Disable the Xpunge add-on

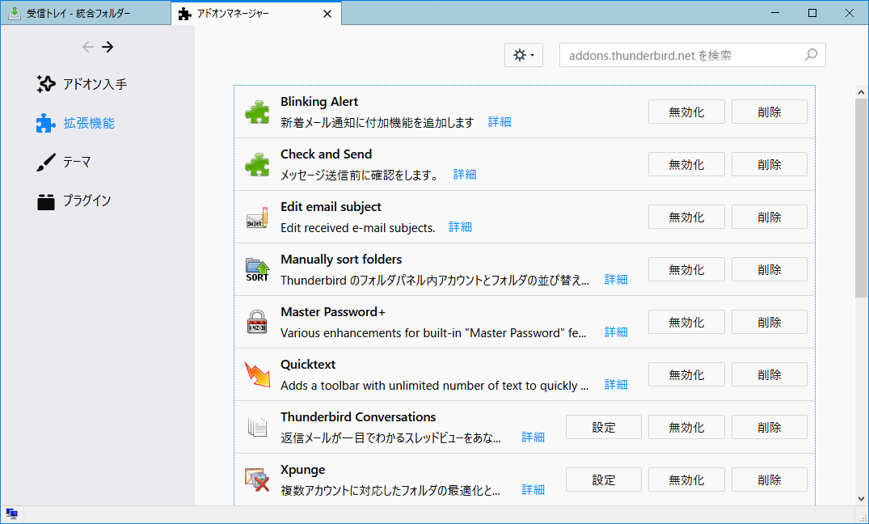click(686, 480)
